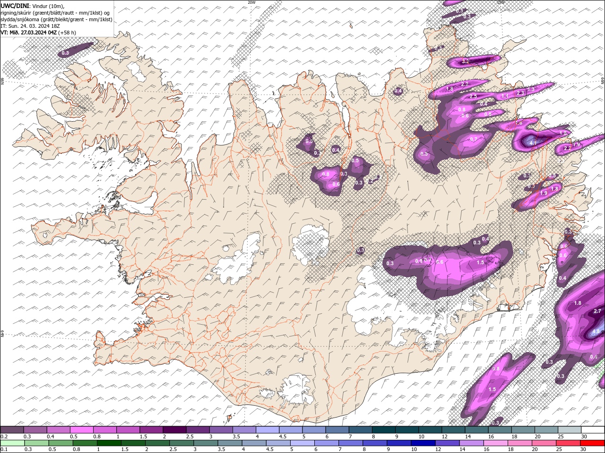This screenshot has width=605, height=453.
Task: Click the lower legend label "0.1"
Action: tap(4, 450)
